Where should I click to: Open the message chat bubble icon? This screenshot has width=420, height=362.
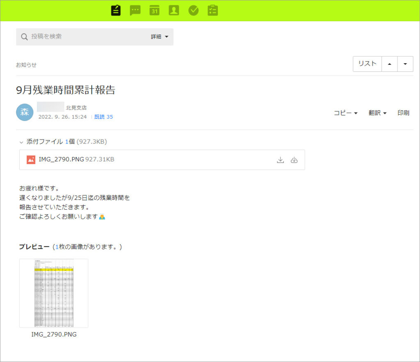click(x=135, y=10)
